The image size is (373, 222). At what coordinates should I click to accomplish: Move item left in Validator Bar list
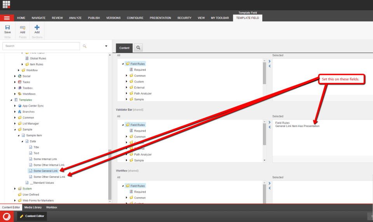(270, 127)
